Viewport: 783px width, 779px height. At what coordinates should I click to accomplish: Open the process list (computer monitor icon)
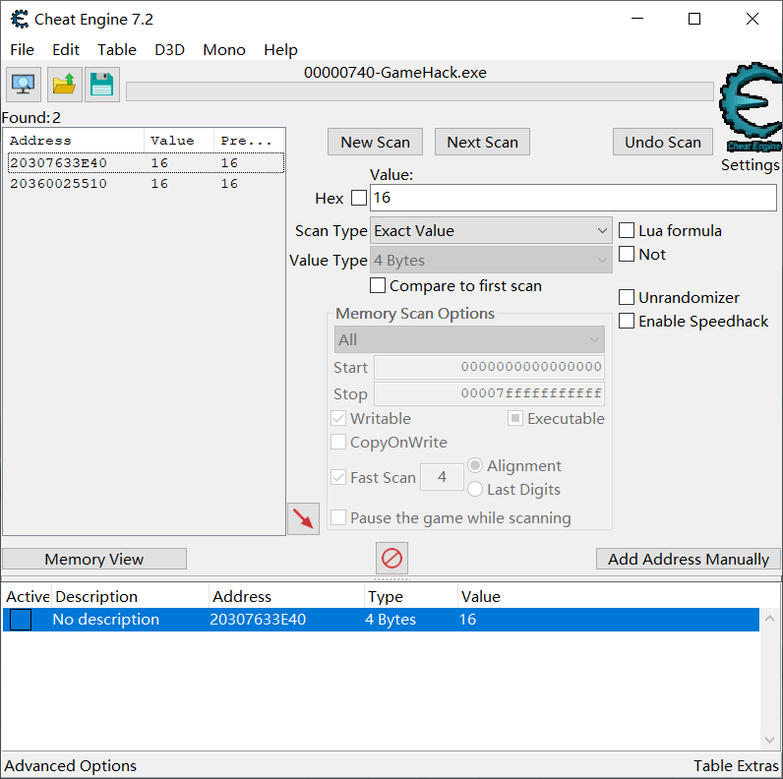click(x=23, y=85)
